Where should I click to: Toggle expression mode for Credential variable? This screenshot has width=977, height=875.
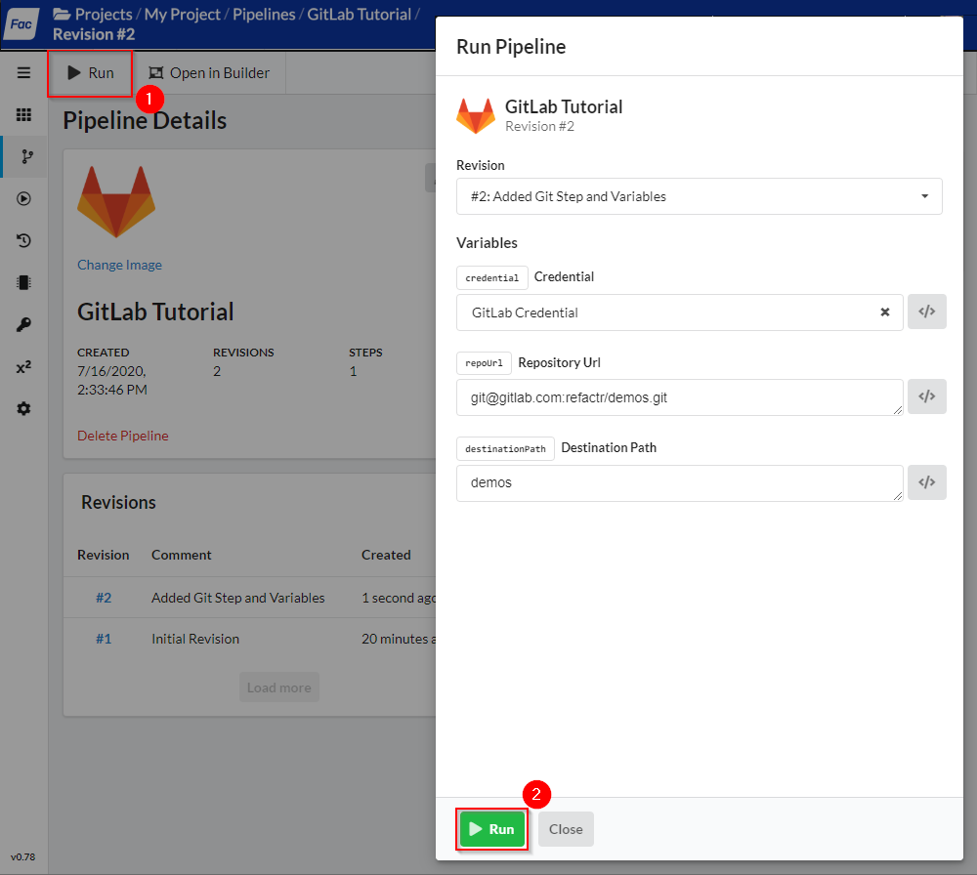[927, 312]
